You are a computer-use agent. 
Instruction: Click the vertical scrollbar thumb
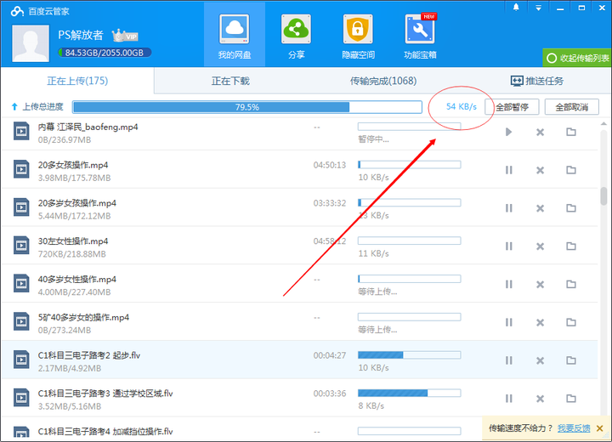pos(603,196)
